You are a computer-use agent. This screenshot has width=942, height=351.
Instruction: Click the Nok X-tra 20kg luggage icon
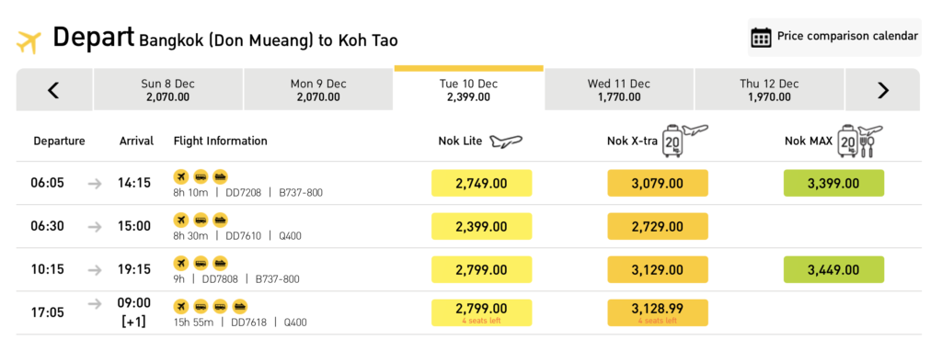tap(684, 141)
